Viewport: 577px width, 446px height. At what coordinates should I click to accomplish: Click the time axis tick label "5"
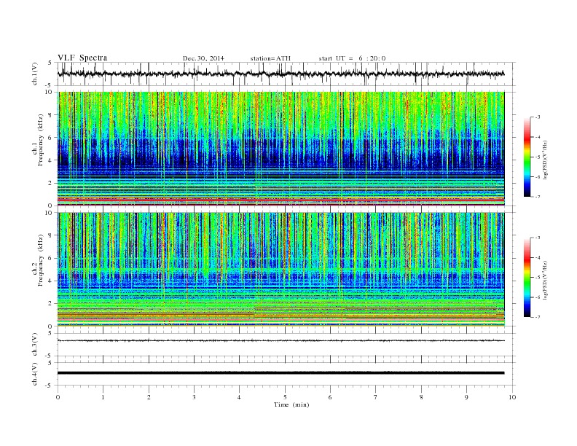[x=285, y=397]
